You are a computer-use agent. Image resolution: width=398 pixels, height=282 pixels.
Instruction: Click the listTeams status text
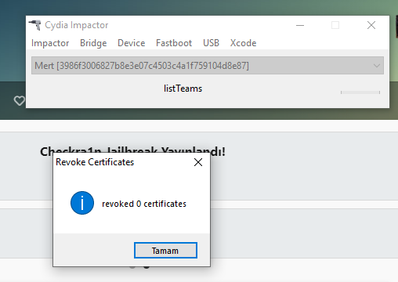tap(183, 89)
